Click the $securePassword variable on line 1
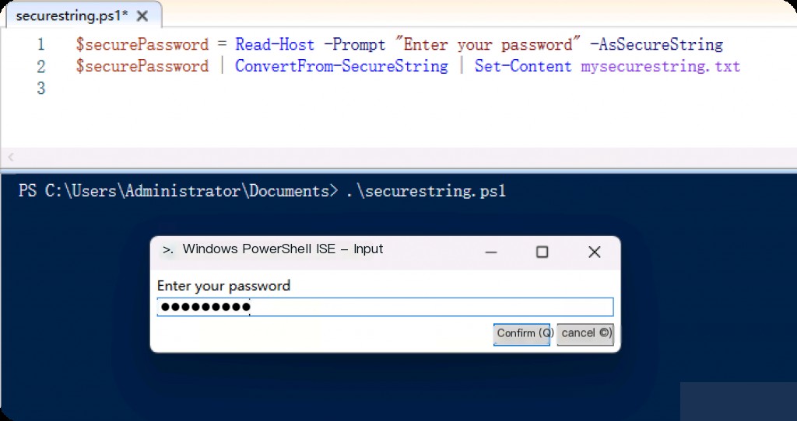The width and height of the screenshot is (797, 421). 142,45
